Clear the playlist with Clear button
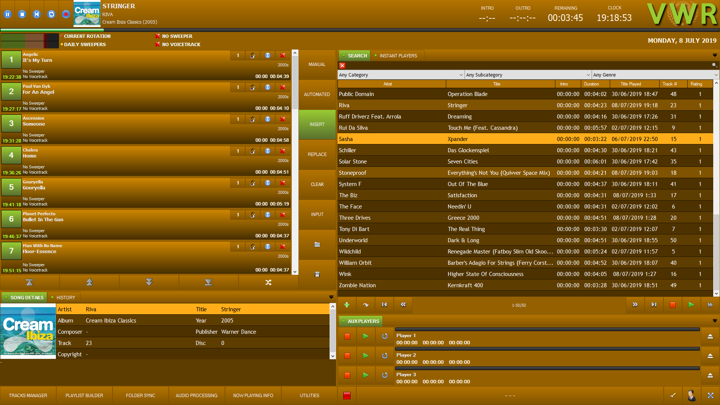 (317, 184)
